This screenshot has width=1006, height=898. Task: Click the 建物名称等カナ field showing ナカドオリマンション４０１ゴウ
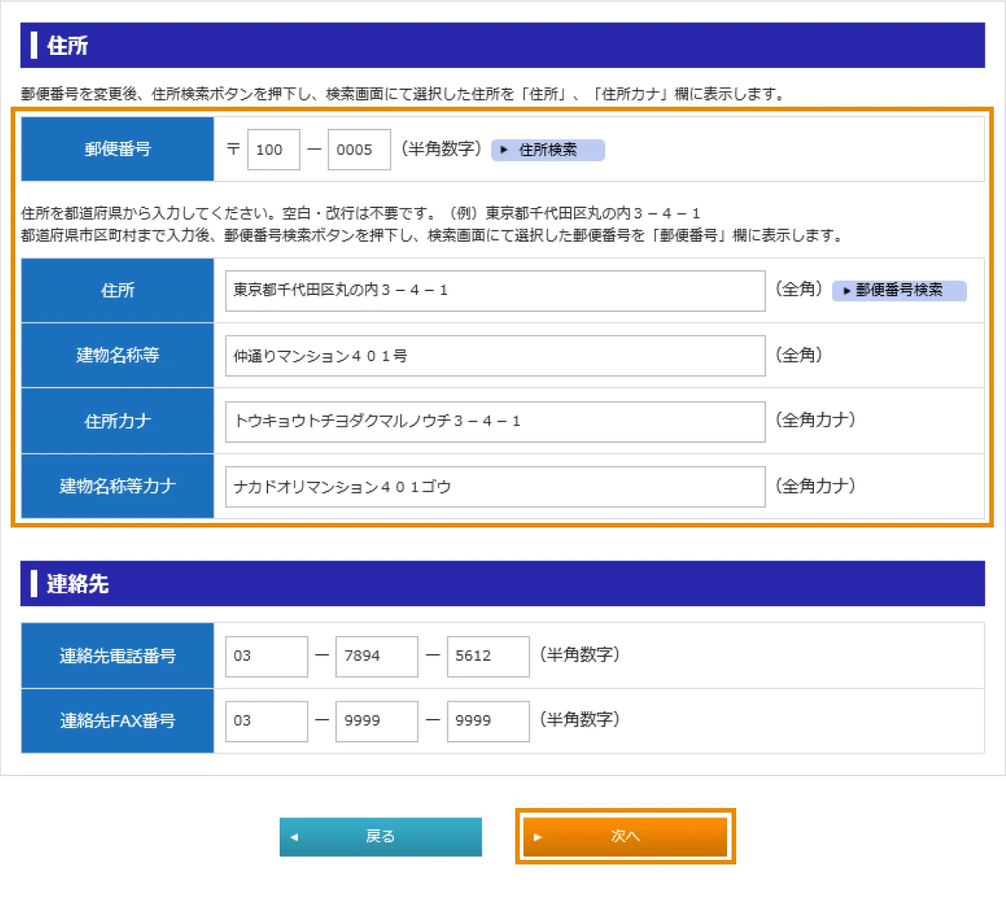495,486
